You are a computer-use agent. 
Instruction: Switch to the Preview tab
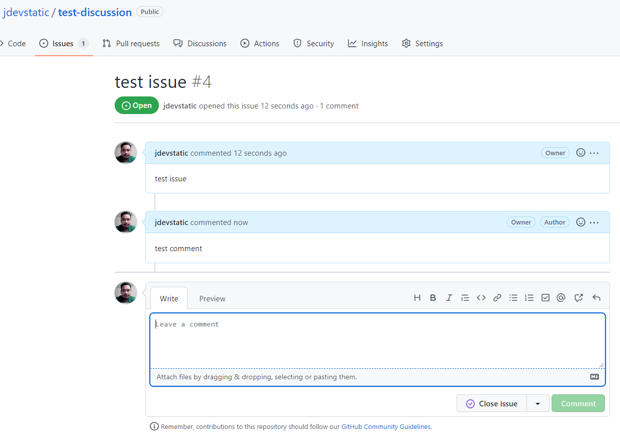(x=212, y=298)
